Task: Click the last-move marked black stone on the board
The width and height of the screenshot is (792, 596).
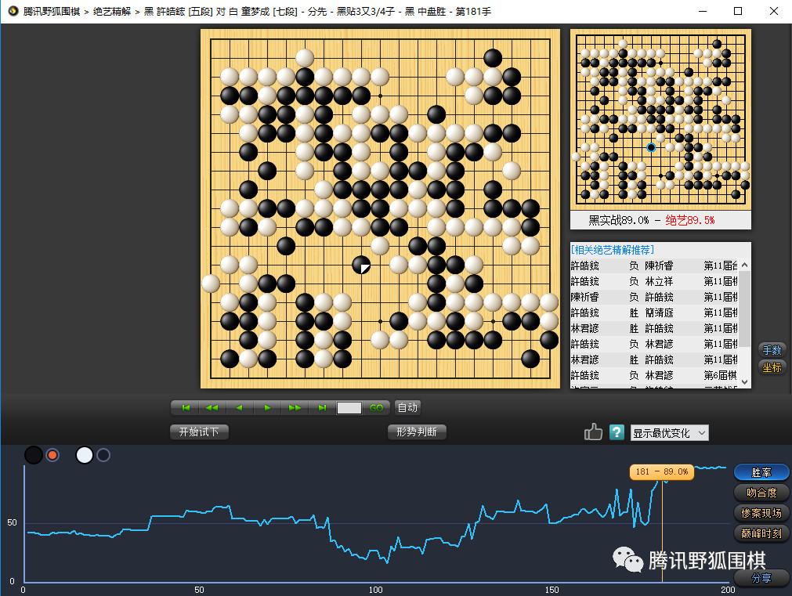Action: 361,265
